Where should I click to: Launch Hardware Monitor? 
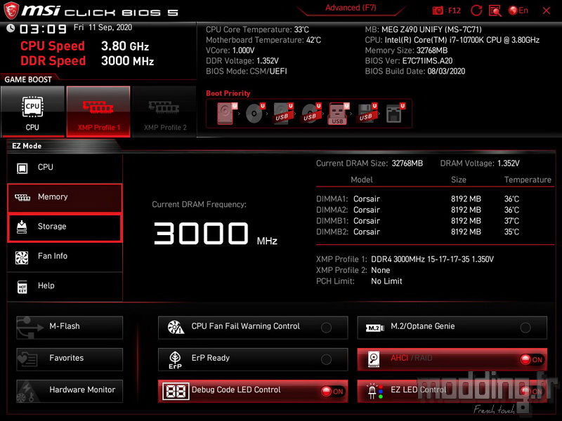tap(70, 392)
